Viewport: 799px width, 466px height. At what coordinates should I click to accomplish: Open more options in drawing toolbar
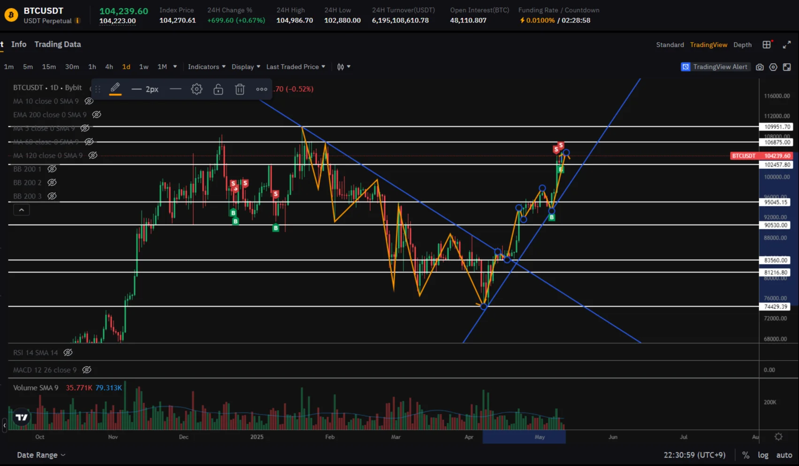point(262,89)
